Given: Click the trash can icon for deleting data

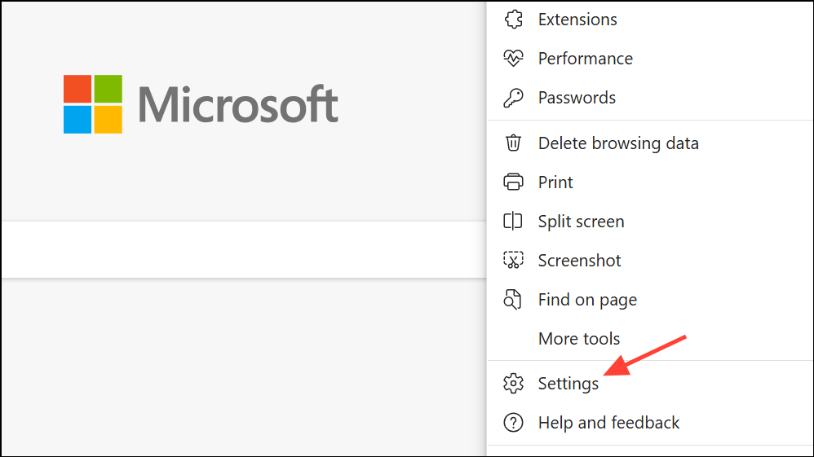Looking at the screenshot, I should pyautogui.click(x=513, y=143).
